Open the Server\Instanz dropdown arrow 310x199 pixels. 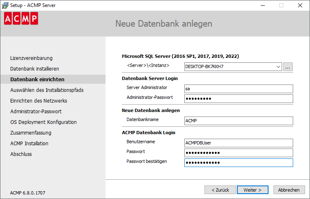[x=278, y=67]
